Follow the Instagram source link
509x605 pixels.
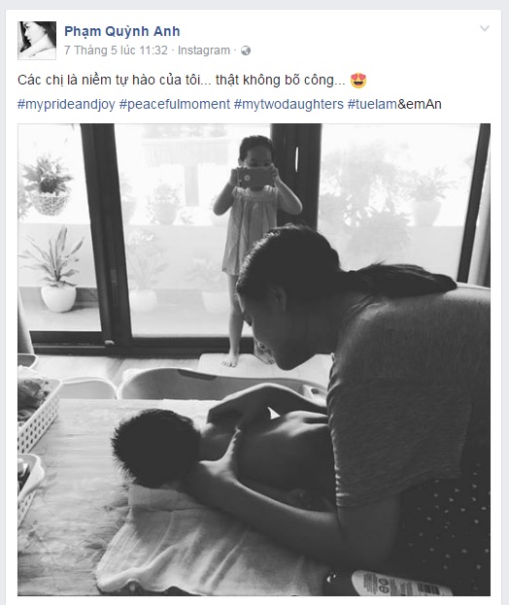tap(204, 50)
